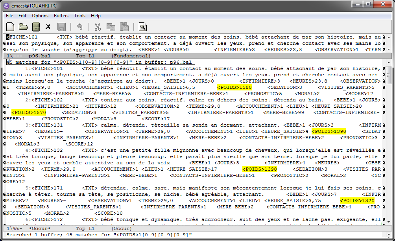Cut the selection with the scissors icon
This screenshot has height=241, width=395.
coord(98,27)
